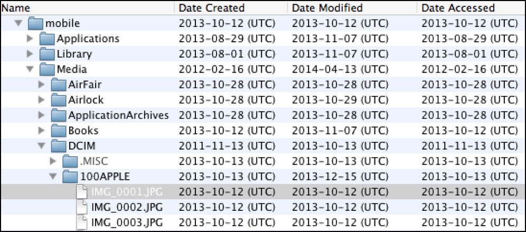Collapse the DCIM folder
The image size is (526, 232).
coord(42,146)
